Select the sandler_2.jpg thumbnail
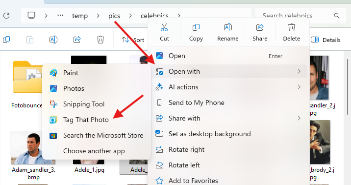 click(x=319, y=78)
